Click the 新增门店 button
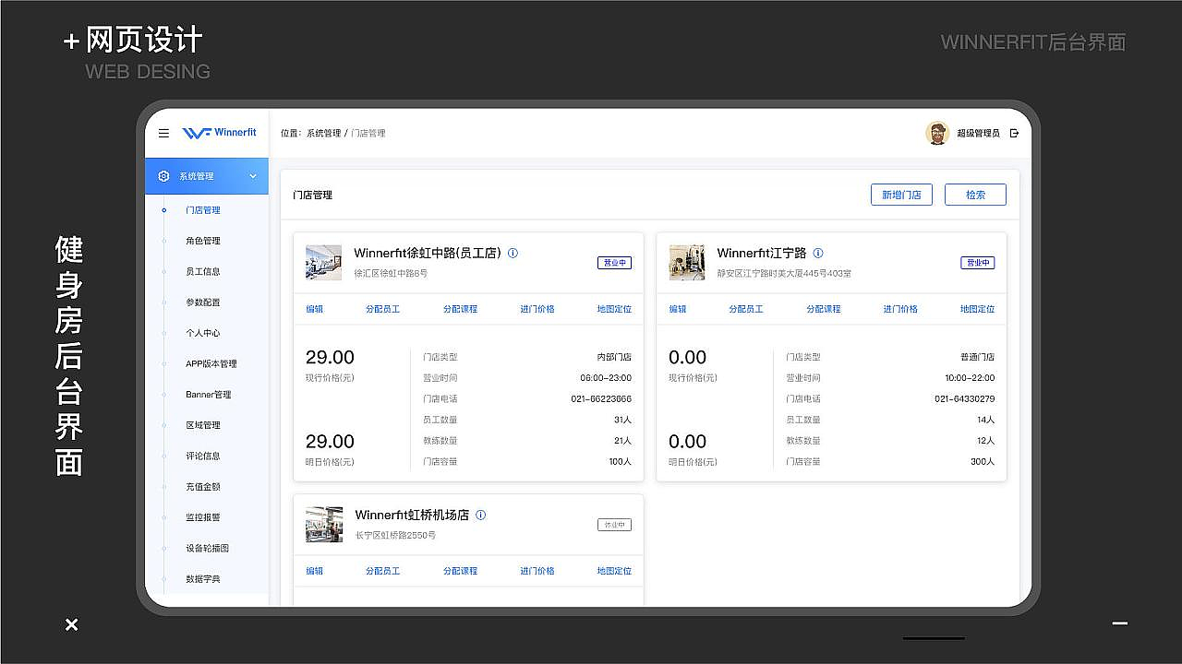This screenshot has width=1182, height=664. point(901,195)
